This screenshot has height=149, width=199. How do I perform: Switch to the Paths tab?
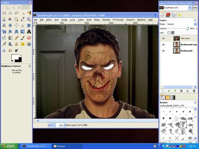point(174,15)
